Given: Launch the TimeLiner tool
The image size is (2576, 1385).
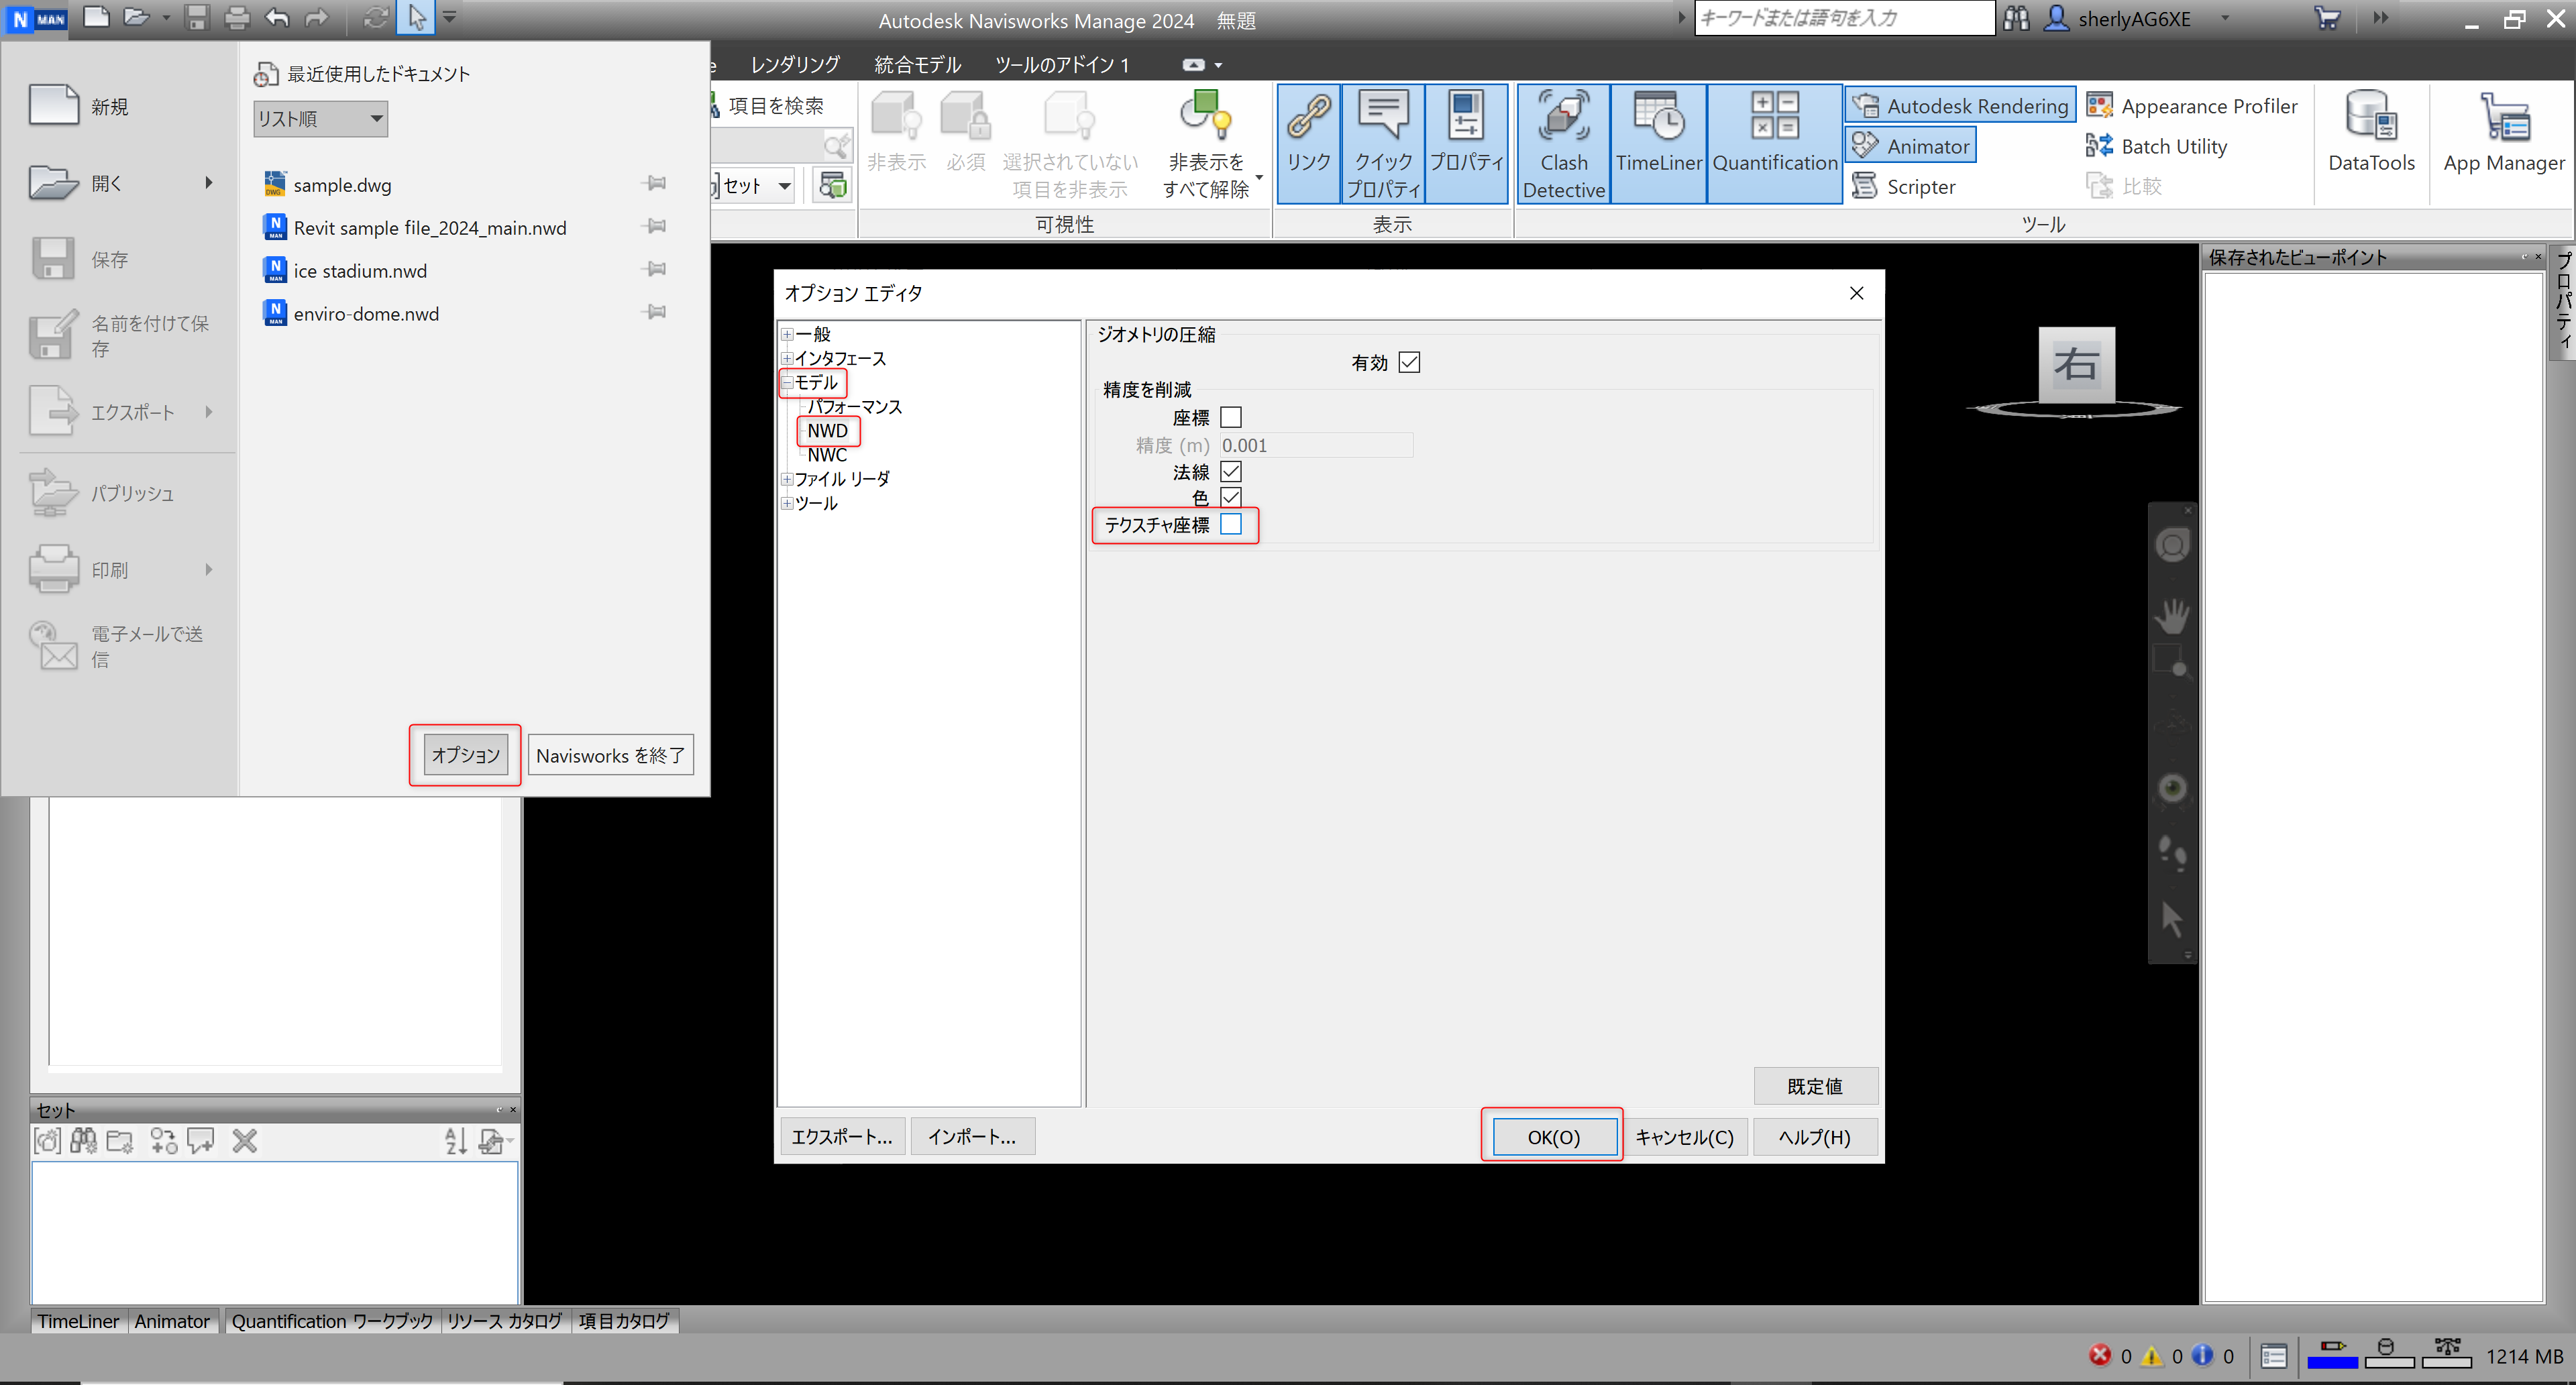Looking at the screenshot, I should click(1658, 144).
